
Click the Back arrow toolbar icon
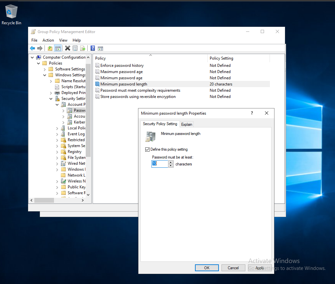pos(32,48)
